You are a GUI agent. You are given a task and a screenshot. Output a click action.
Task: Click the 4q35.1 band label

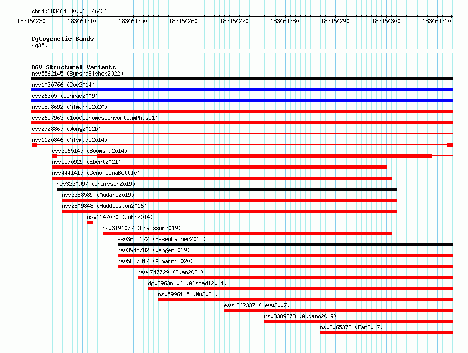(x=41, y=45)
